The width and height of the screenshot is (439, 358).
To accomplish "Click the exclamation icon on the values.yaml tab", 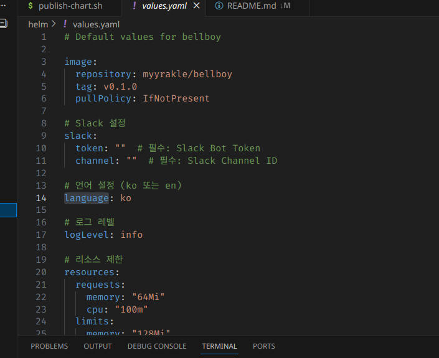I will [x=135, y=6].
